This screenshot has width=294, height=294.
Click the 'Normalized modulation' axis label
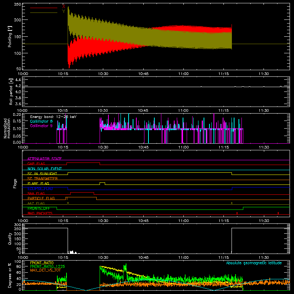[x=7, y=128]
